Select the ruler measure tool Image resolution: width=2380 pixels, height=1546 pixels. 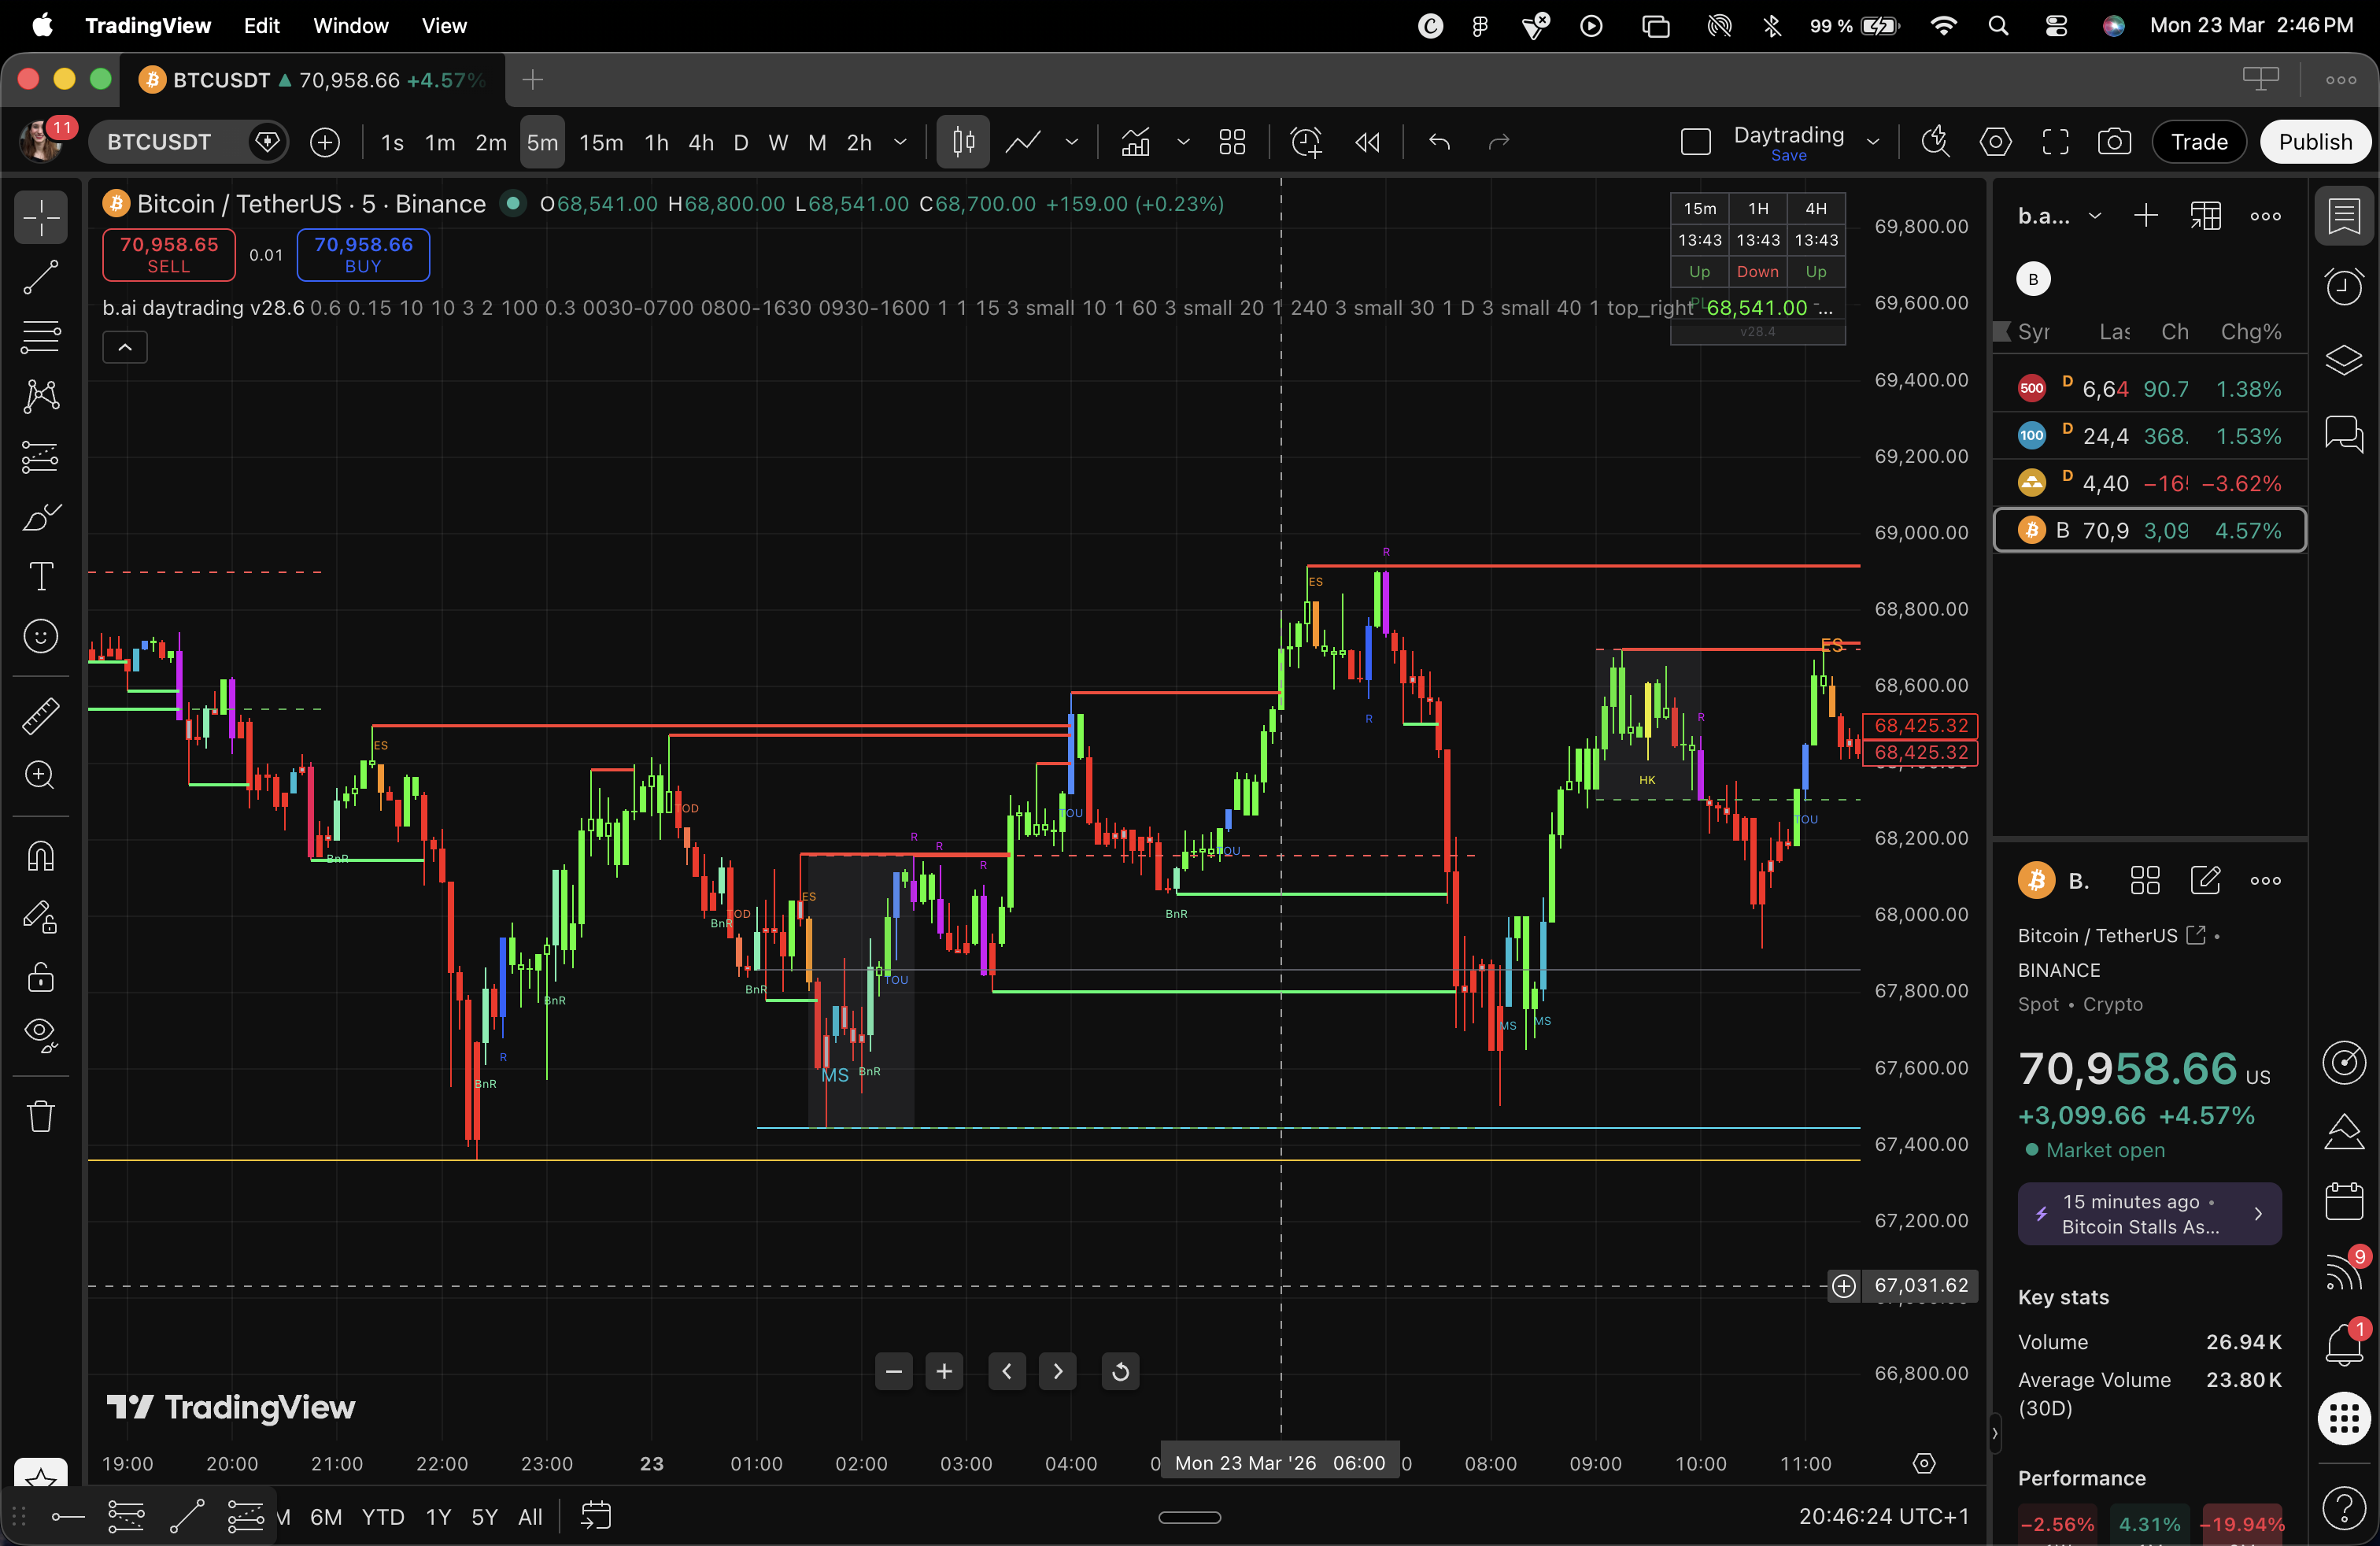(41, 716)
